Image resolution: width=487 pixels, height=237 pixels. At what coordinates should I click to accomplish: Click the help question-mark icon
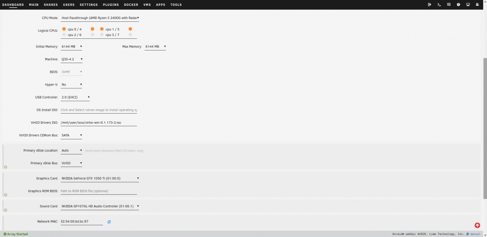458,5
